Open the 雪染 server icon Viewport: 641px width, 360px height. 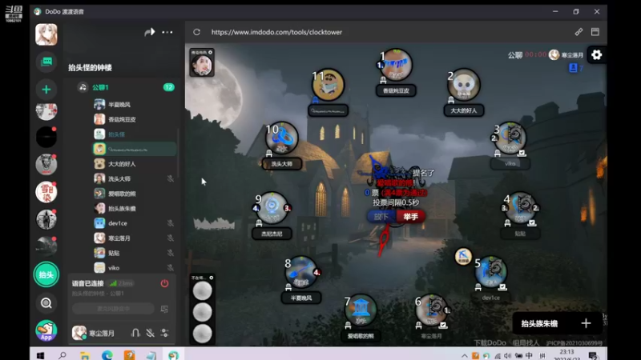(46, 192)
